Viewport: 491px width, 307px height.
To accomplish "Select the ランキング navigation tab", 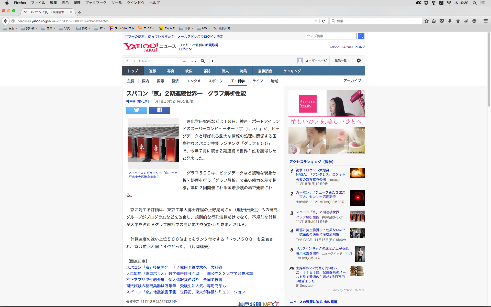I will (x=292, y=71).
